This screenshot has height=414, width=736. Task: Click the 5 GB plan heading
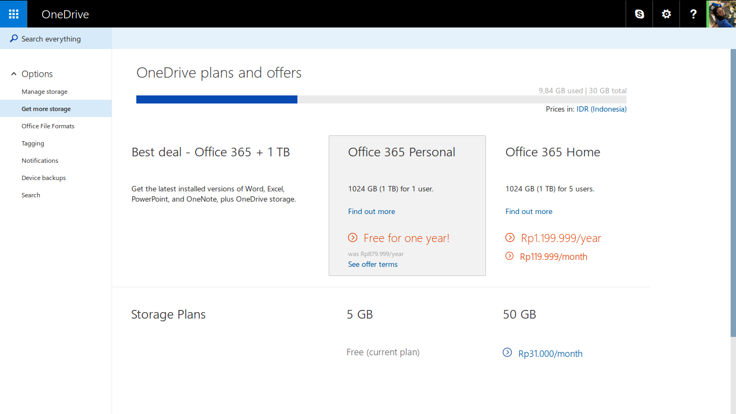click(360, 314)
